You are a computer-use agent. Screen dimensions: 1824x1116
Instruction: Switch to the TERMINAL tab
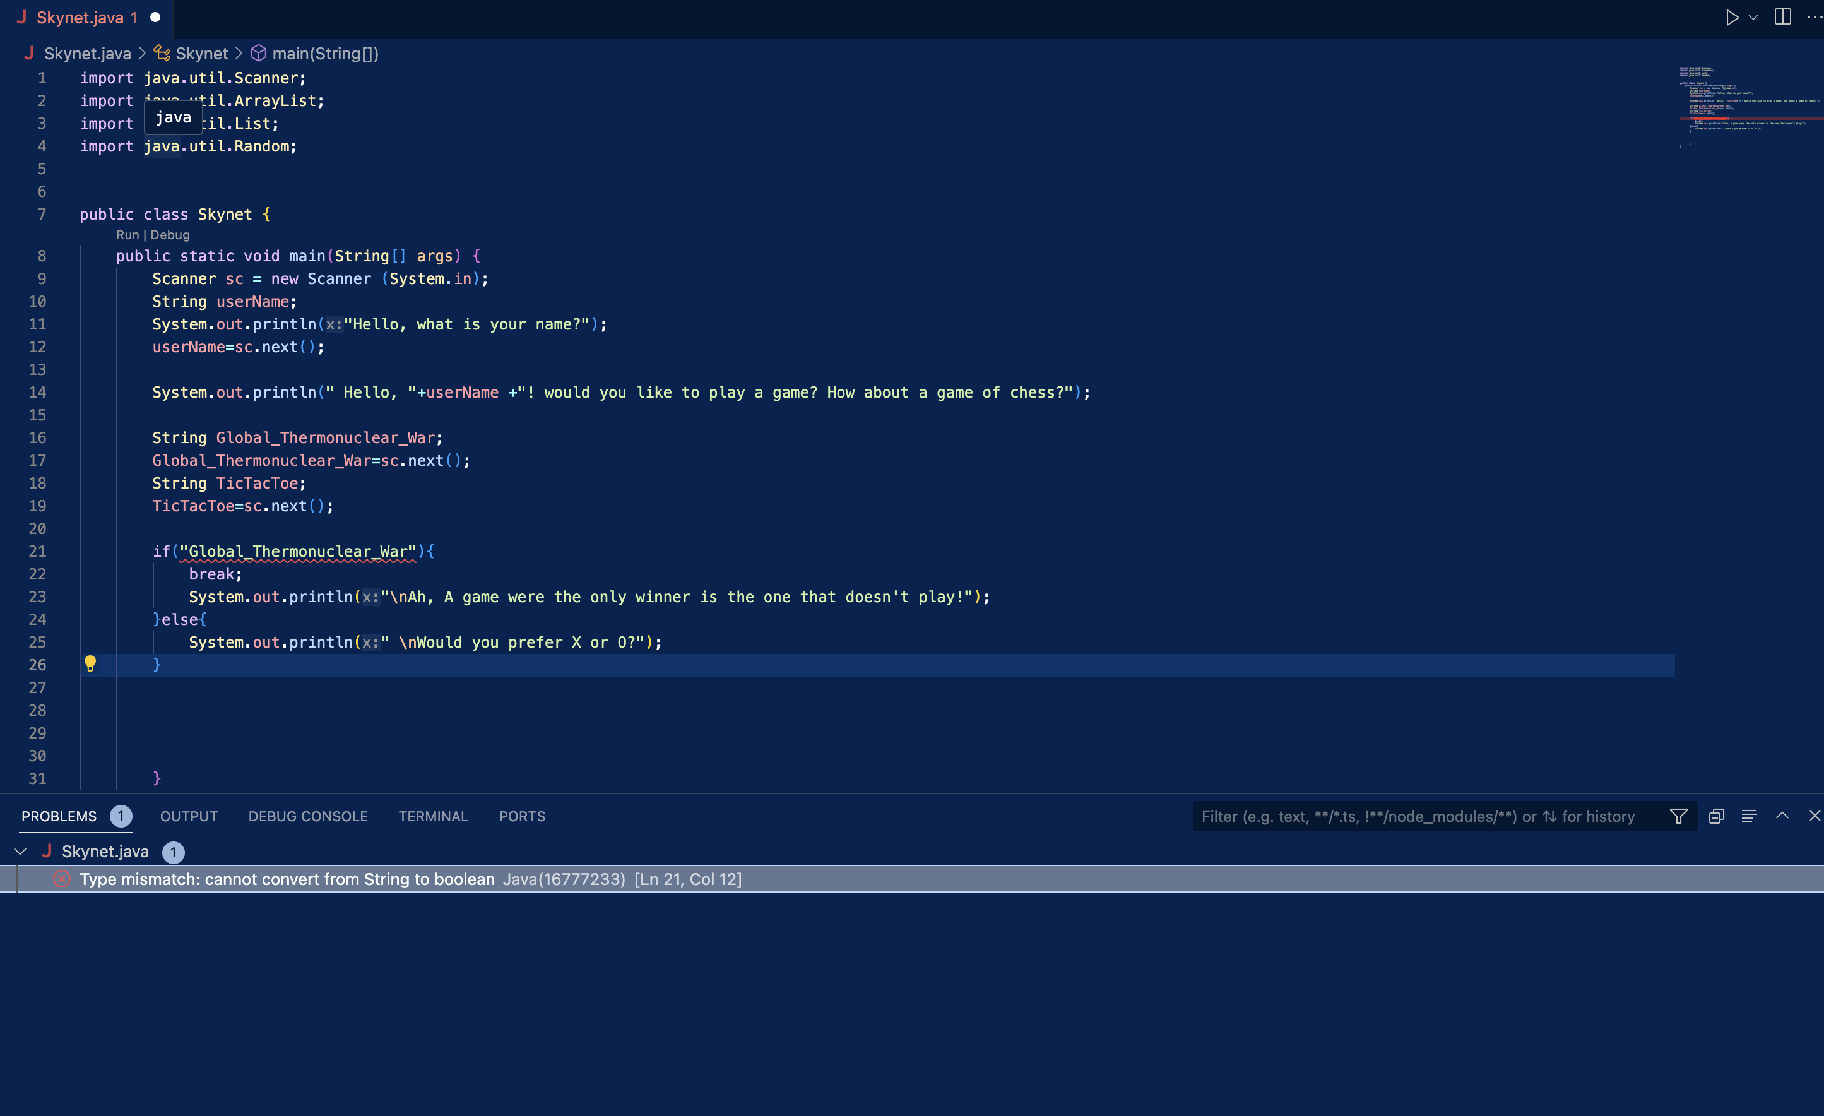click(433, 816)
